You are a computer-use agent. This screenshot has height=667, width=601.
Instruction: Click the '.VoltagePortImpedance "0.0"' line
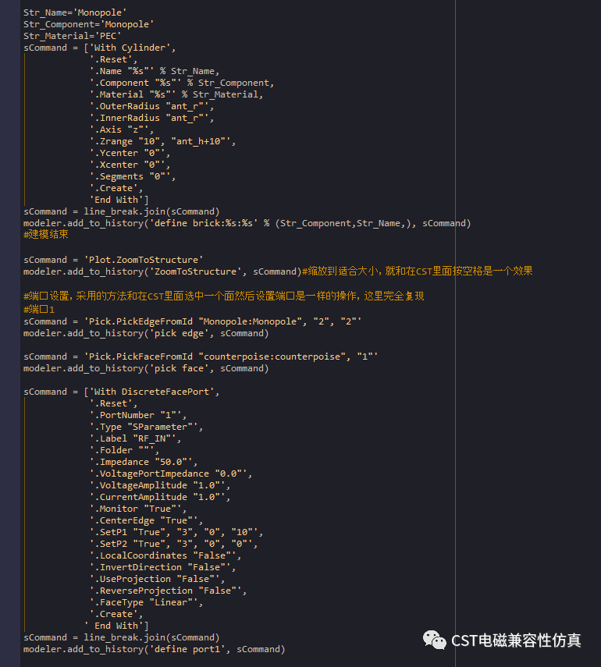point(171,474)
